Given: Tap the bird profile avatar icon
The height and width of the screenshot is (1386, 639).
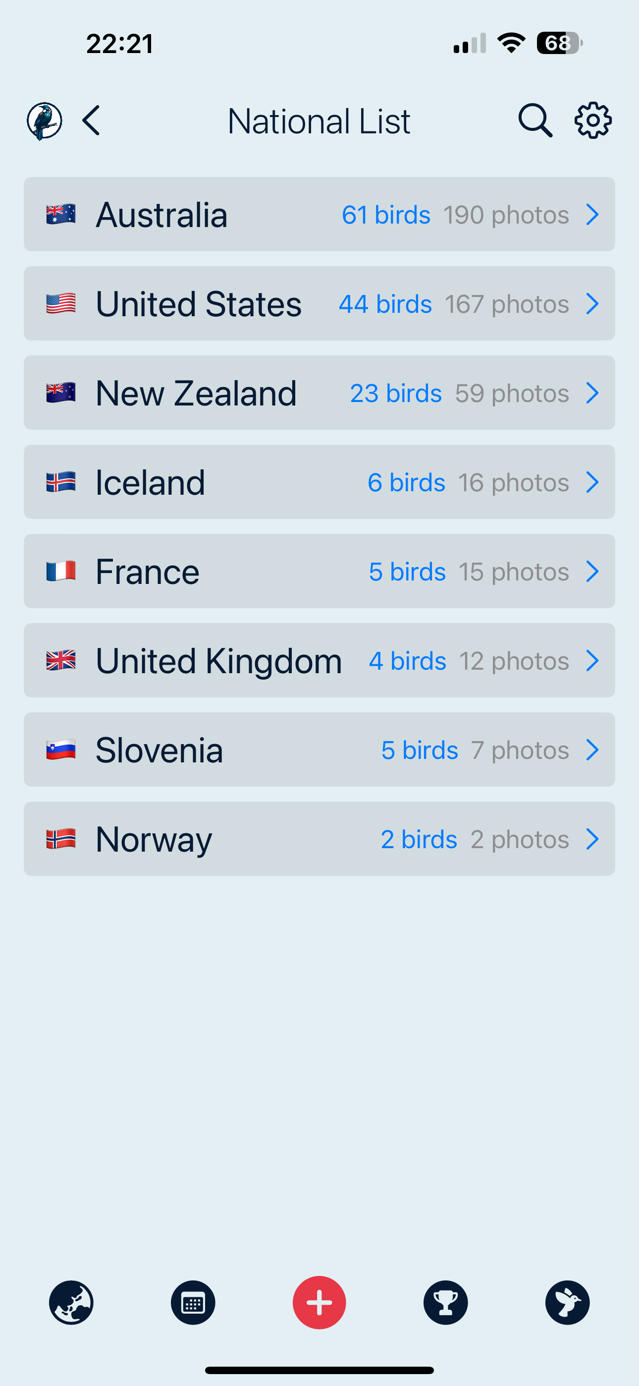Looking at the screenshot, I should pyautogui.click(x=44, y=120).
